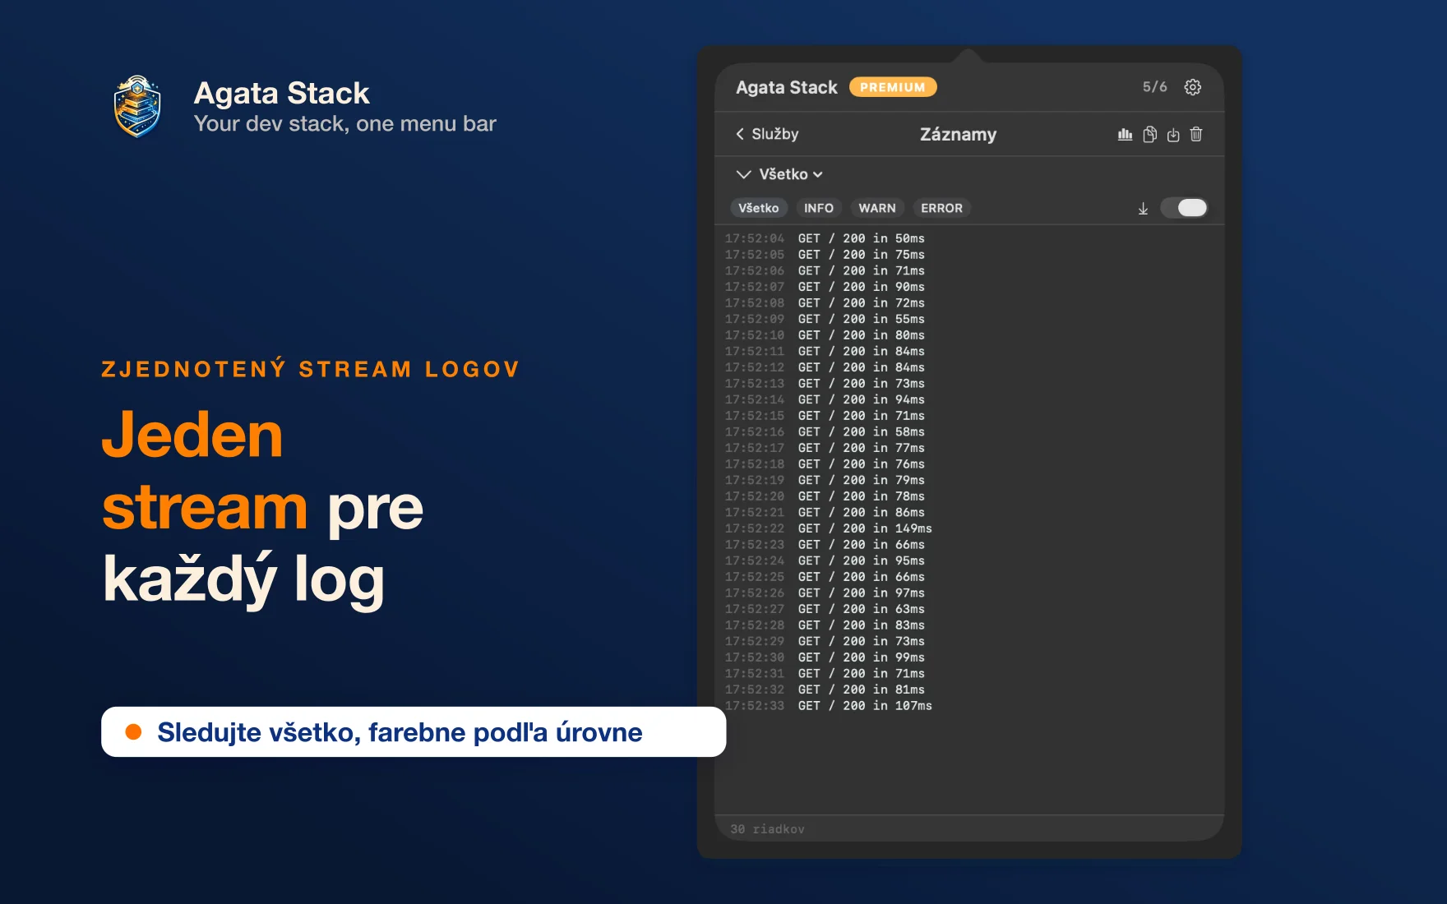1447x904 pixels.
Task: Open settings with the gear icon
Action: pos(1192,87)
